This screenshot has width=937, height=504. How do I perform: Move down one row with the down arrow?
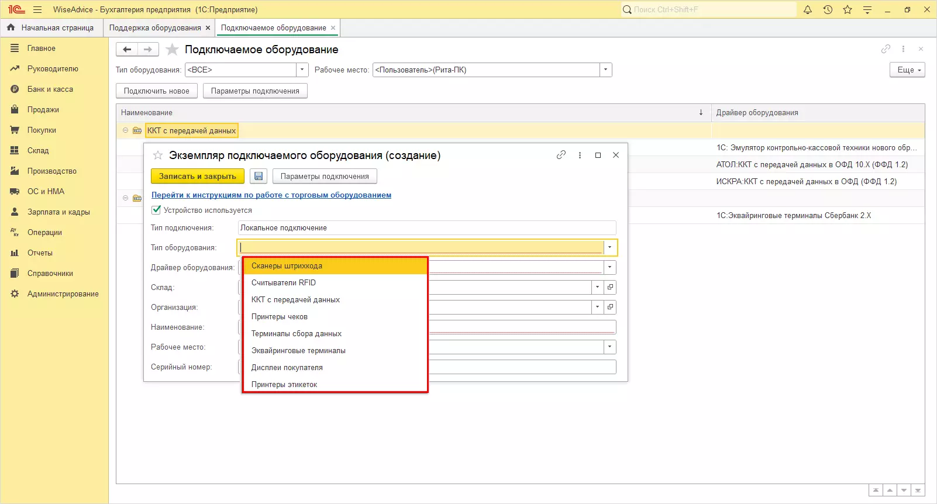coord(904,490)
